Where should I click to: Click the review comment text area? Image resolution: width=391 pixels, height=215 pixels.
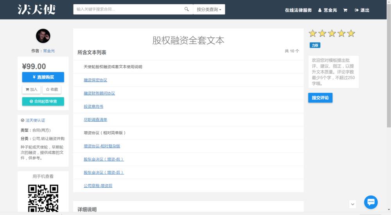tap(333, 72)
